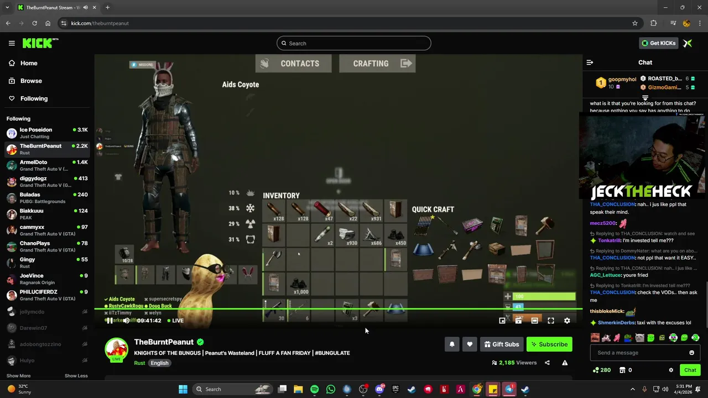
Task: Click the English language tag
Action: [159, 363]
